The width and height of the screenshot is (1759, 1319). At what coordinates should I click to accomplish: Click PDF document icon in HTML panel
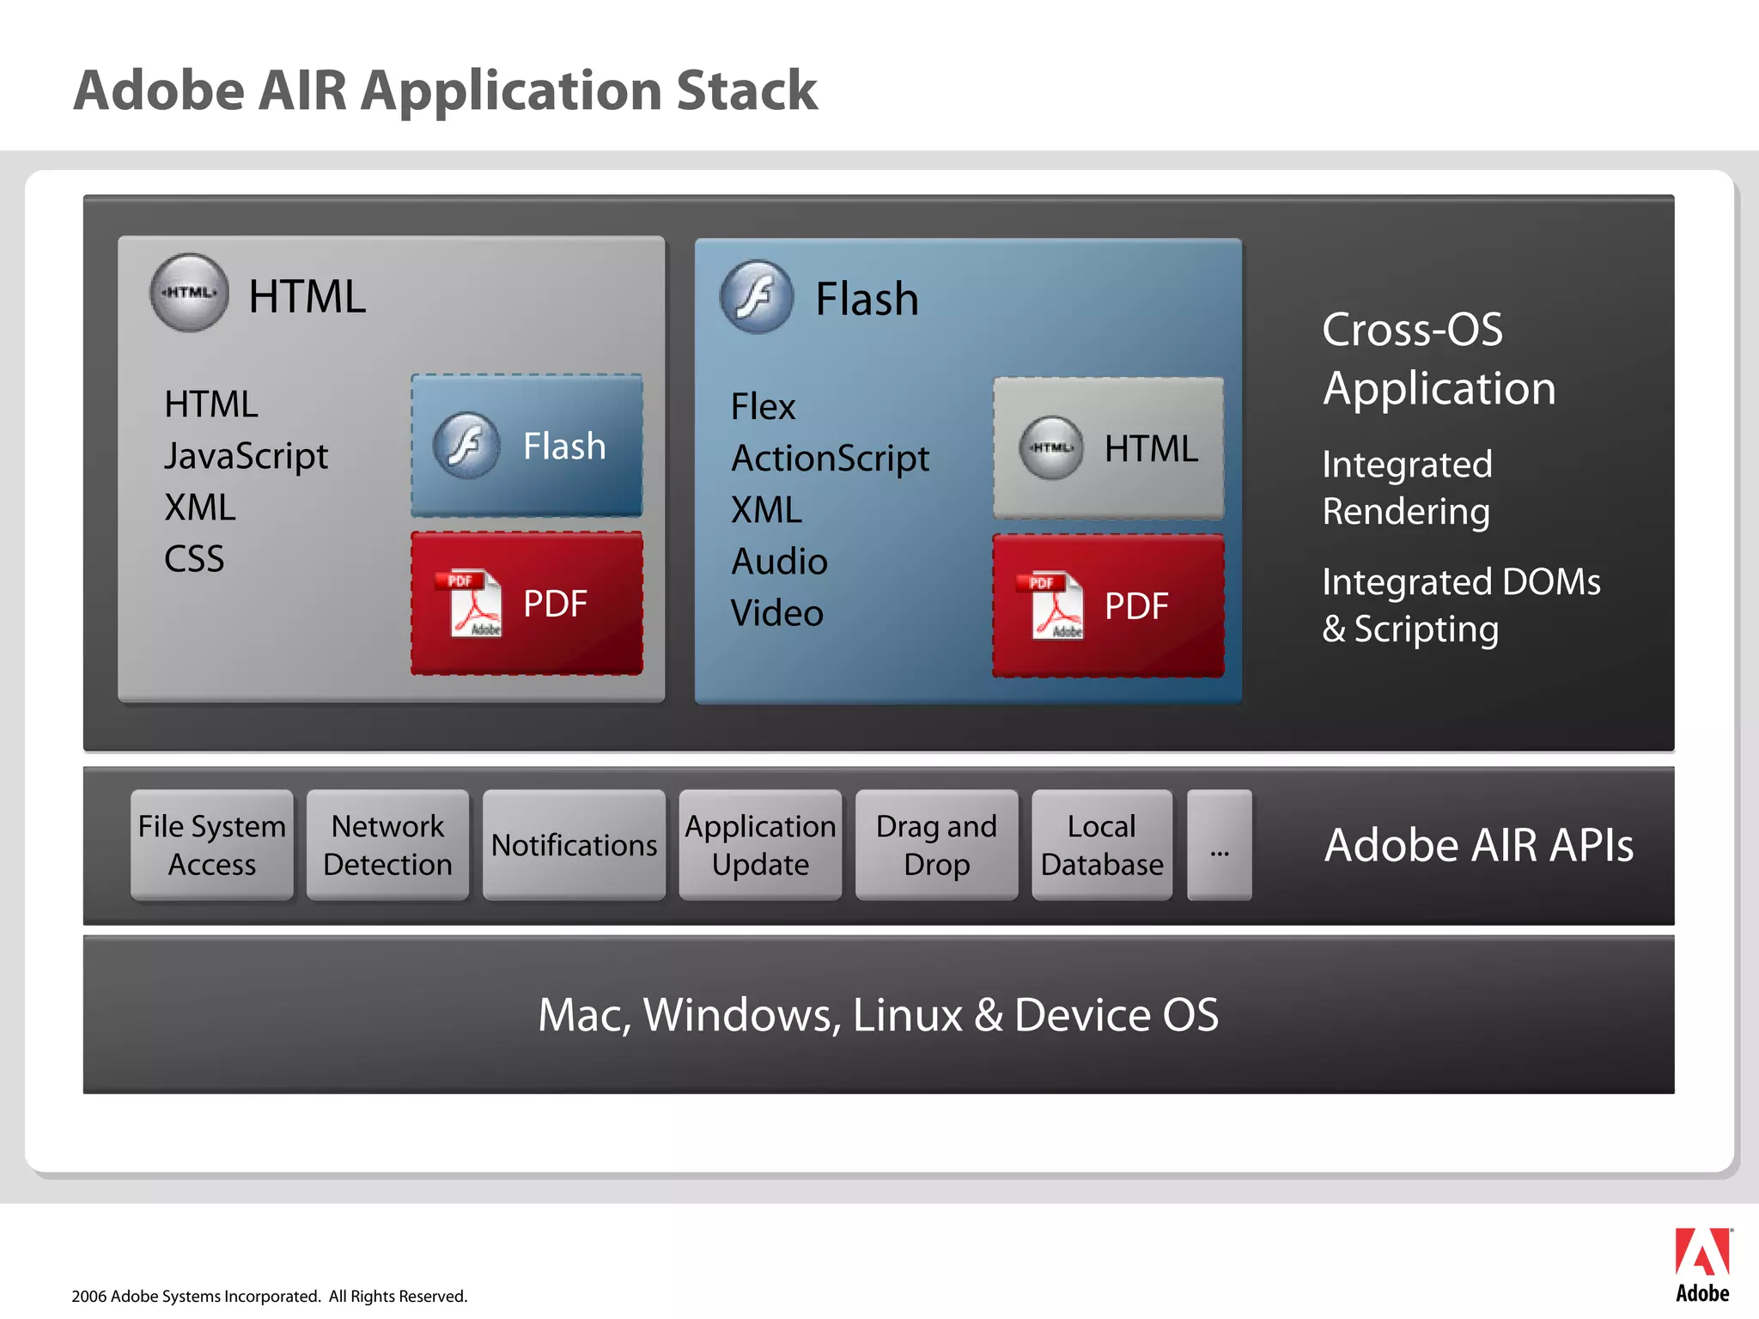click(472, 604)
